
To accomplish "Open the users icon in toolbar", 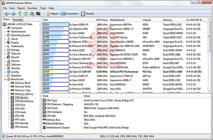I will pos(32,14).
